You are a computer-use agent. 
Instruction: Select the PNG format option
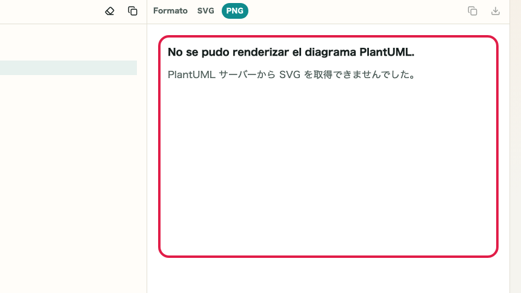[x=235, y=11]
